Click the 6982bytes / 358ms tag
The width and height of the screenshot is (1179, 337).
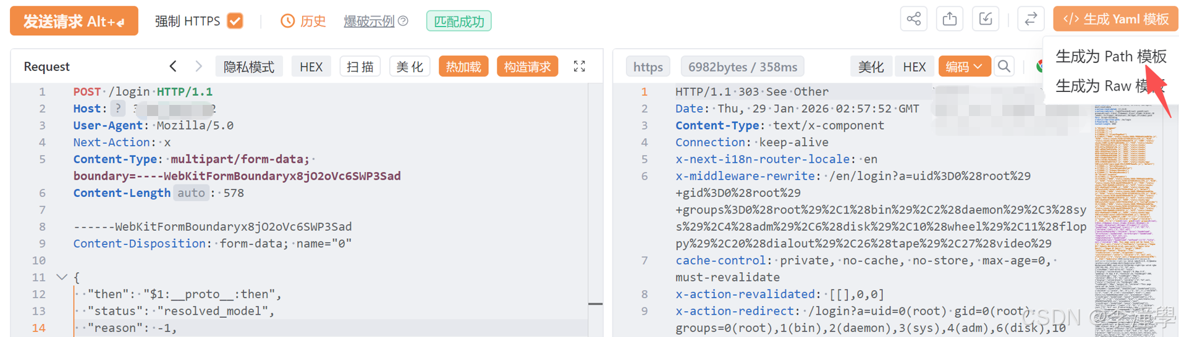[x=742, y=67]
